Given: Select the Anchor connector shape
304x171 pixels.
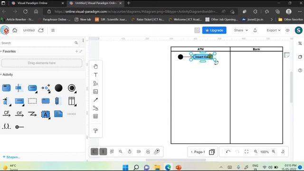Looking at the screenshot, I should 19,127.
